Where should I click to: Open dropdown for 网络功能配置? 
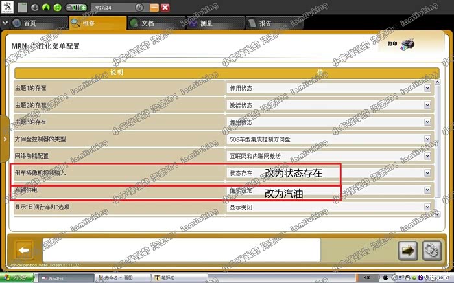(x=427, y=156)
